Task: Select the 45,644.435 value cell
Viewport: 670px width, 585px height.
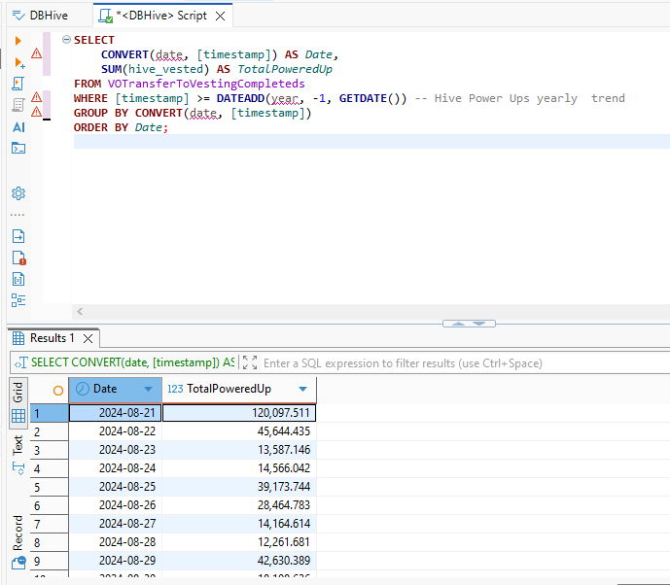Action: pos(239,431)
